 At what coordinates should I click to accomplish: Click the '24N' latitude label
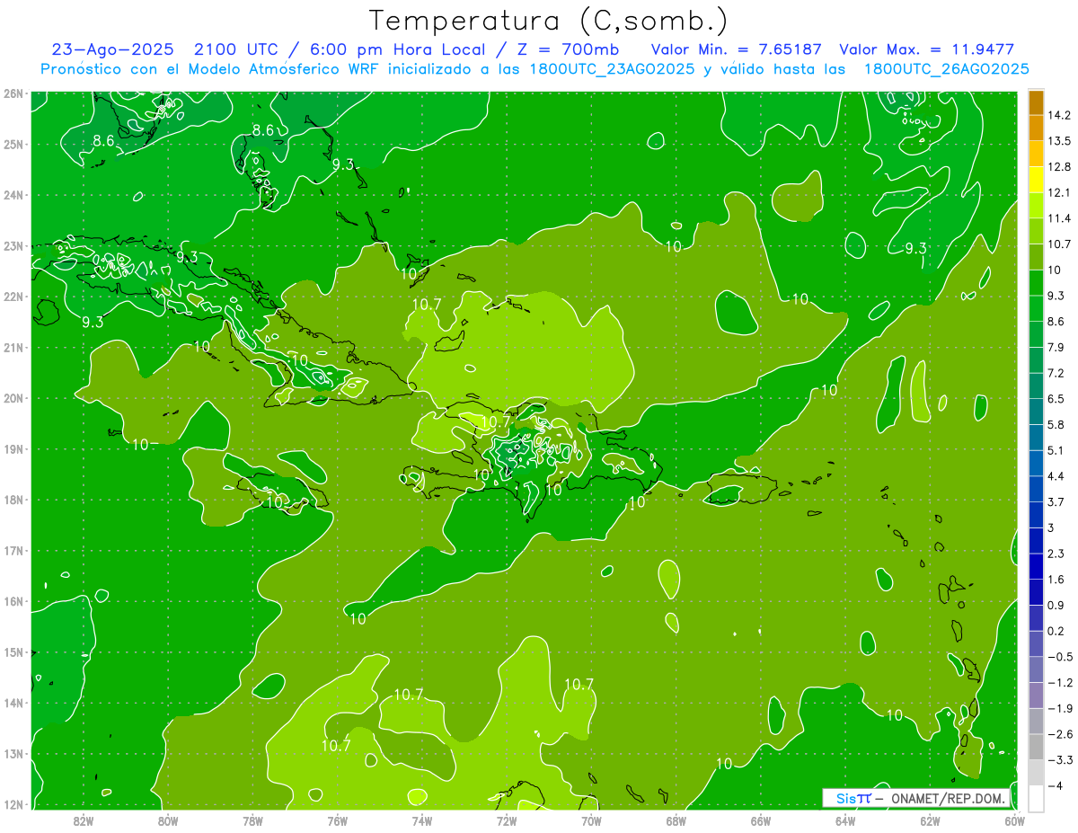click(13, 195)
